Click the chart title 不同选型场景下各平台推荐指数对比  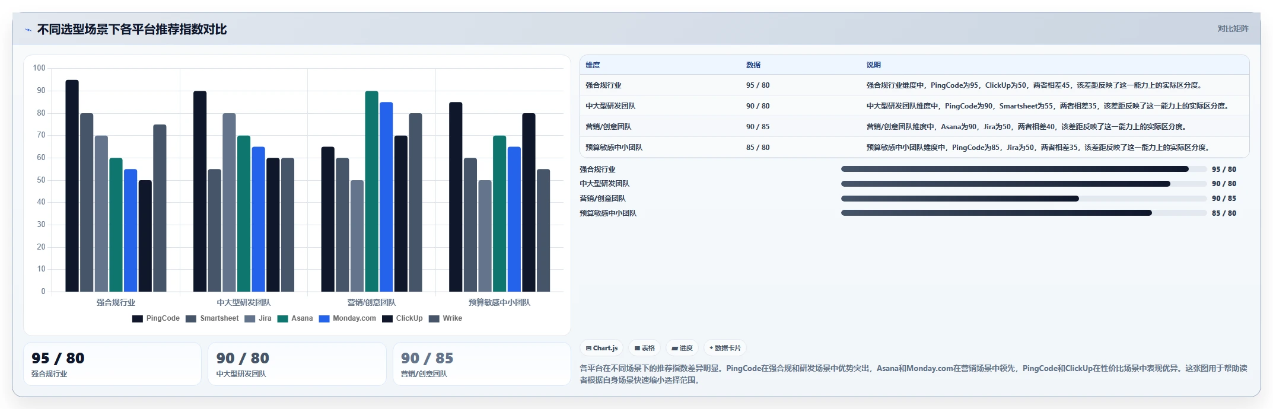[132, 30]
